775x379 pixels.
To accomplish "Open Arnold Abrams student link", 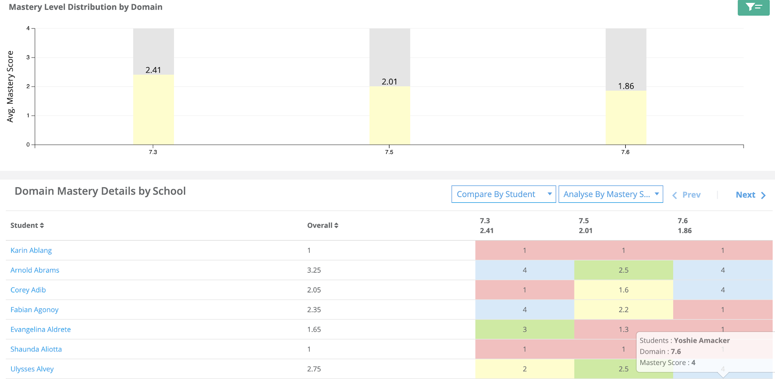I will [x=35, y=271].
